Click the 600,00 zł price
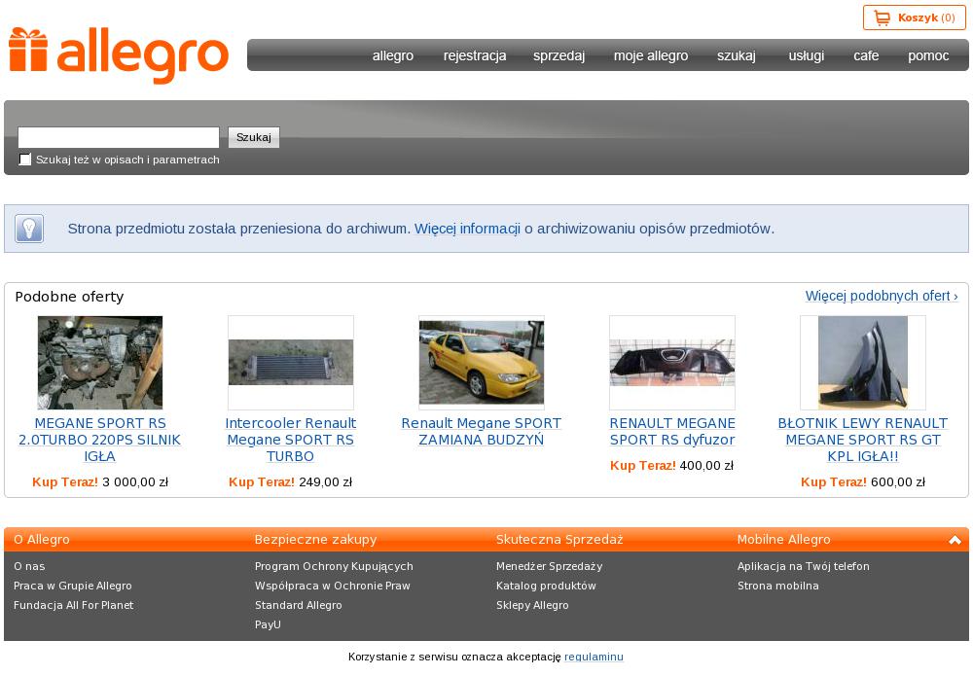 point(898,482)
